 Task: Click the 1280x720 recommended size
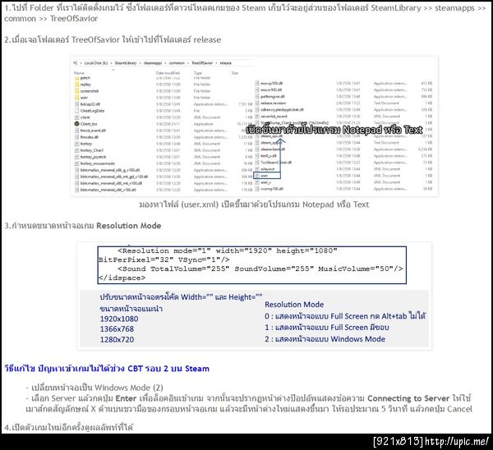pos(117,340)
